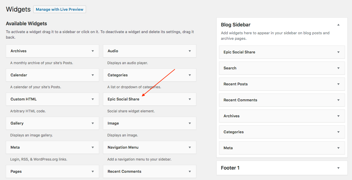Screen dimensions: 352x180
Task: Click the Manage with Live Preview button
Action: (59, 9)
